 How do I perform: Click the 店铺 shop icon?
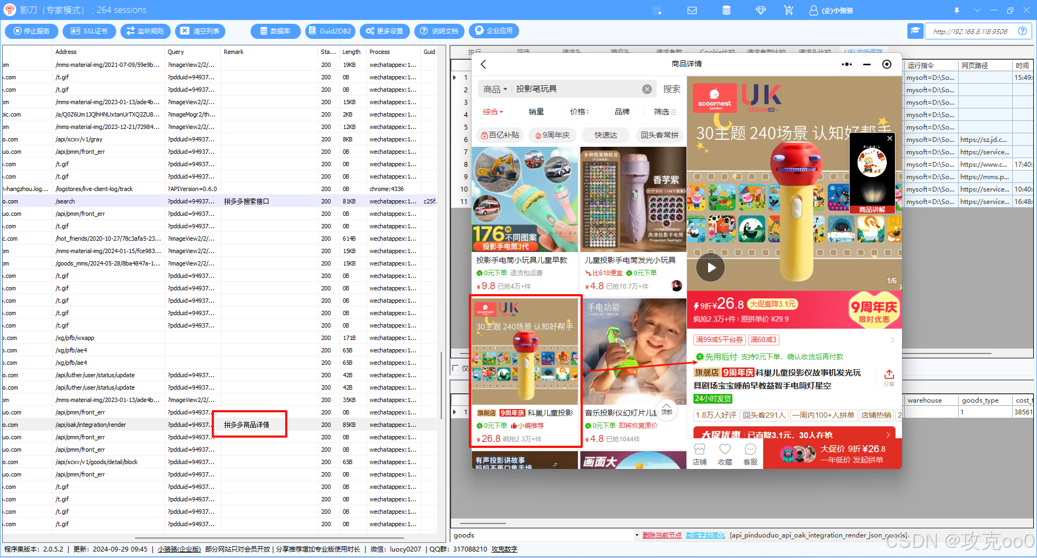click(699, 454)
